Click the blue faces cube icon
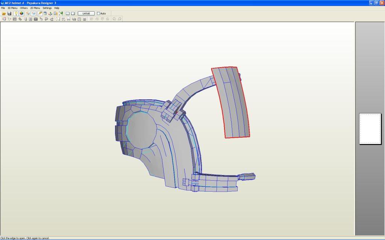Image resolution: width=385 pixels, height=240 pixels. tap(33, 13)
